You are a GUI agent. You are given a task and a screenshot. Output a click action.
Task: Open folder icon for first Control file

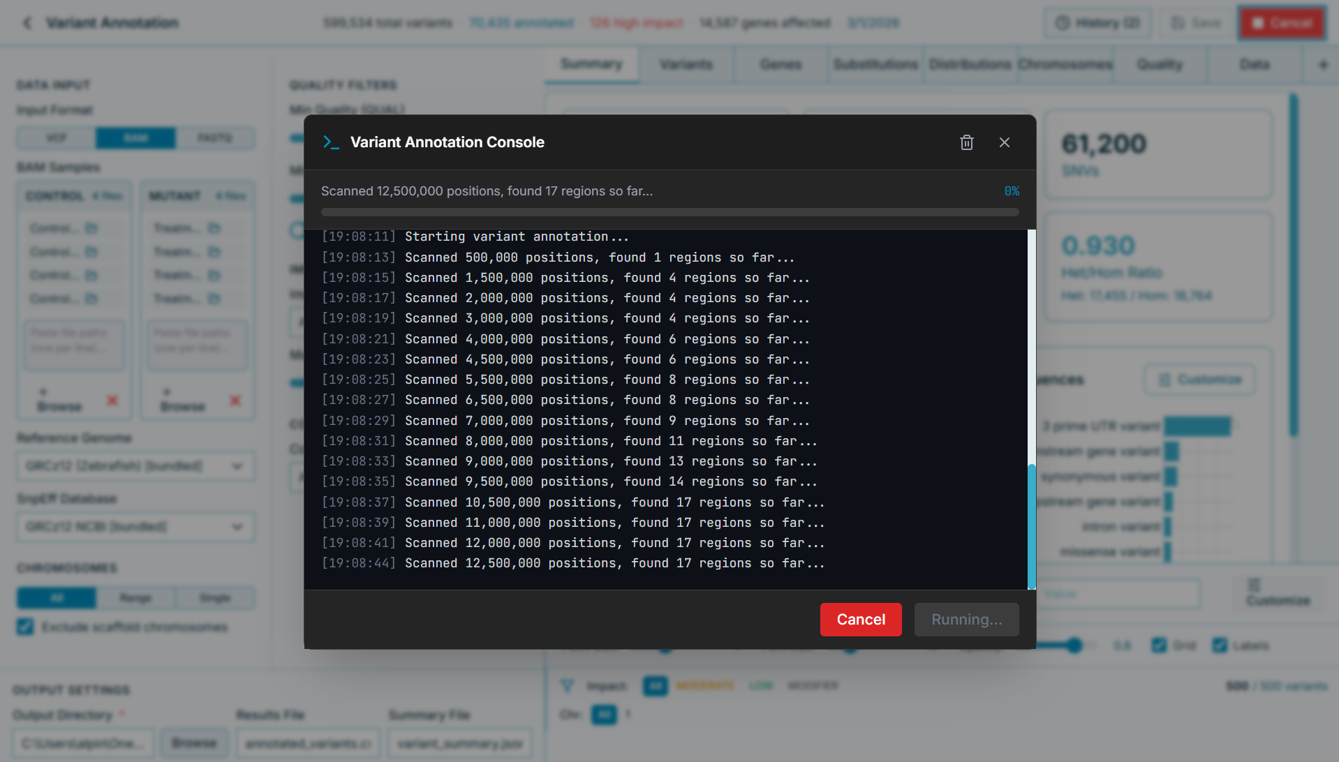[x=91, y=228]
